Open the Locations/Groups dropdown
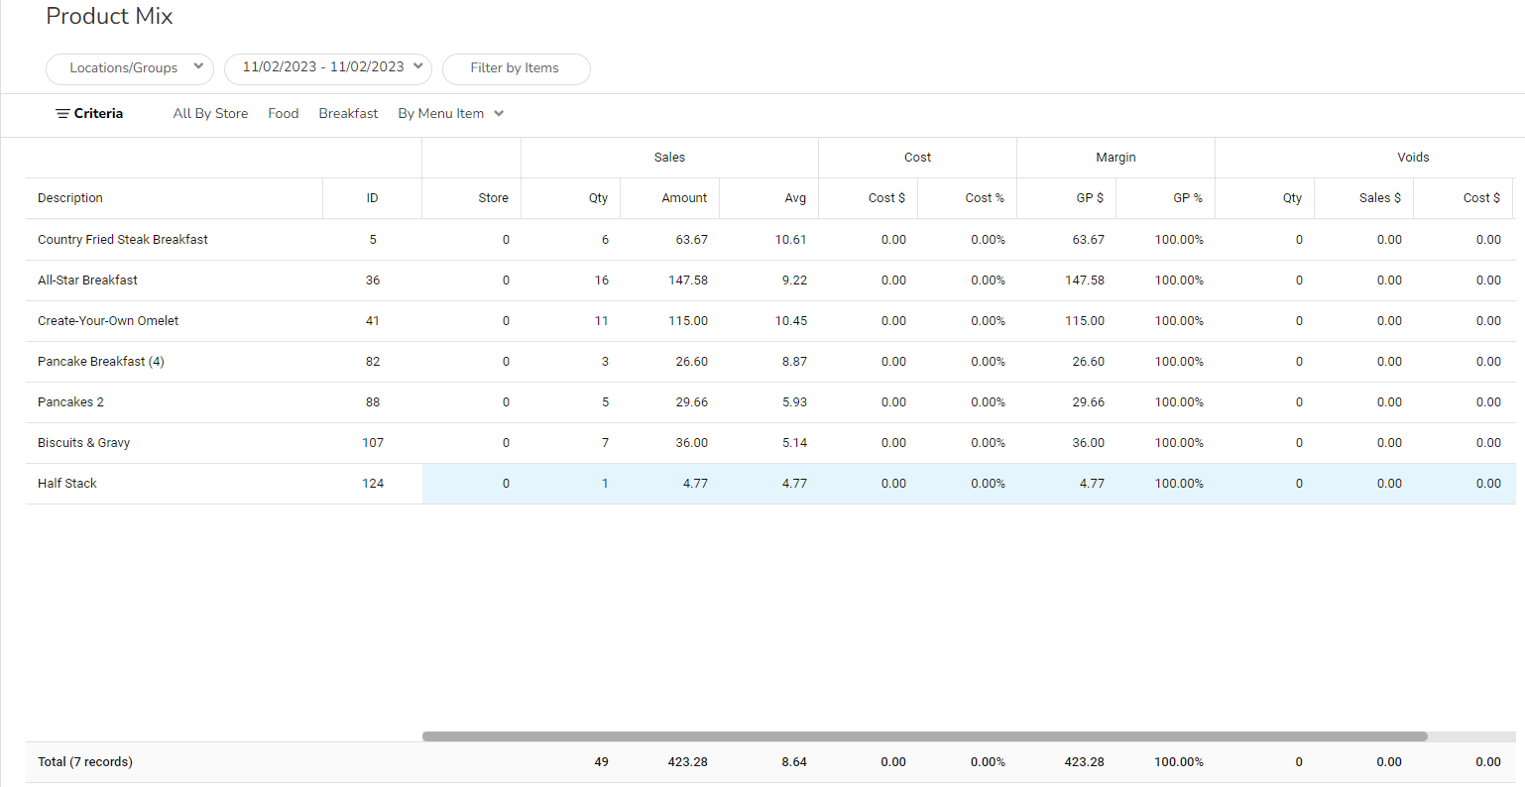This screenshot has width=1525, height=787. pos(130,68)
